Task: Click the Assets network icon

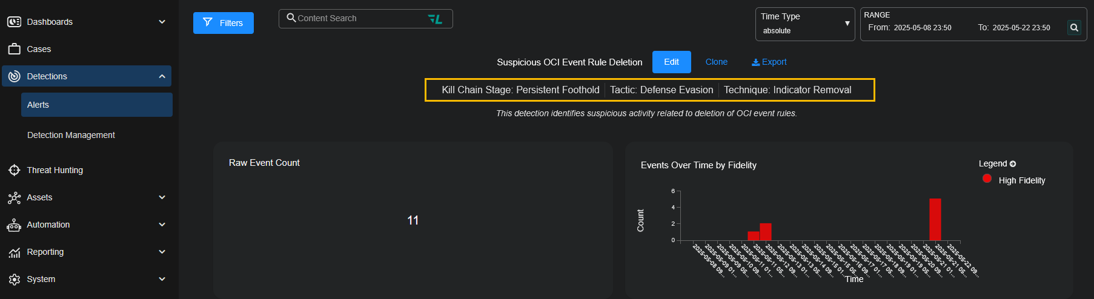Action: pyautogui.click(x=14, y=197)
